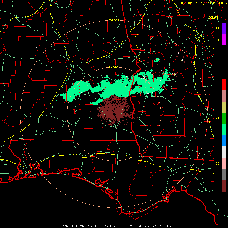
Task: Click the light green RA legend swatch
Action: tap(224, 130)
